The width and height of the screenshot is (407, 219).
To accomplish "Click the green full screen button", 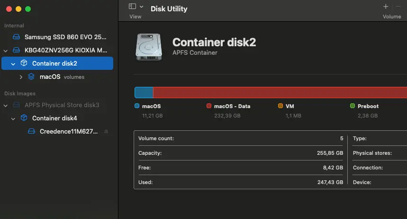I will point(28,9).
